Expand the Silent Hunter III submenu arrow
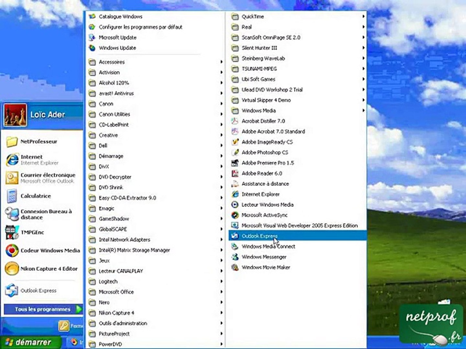 point(363,48)
